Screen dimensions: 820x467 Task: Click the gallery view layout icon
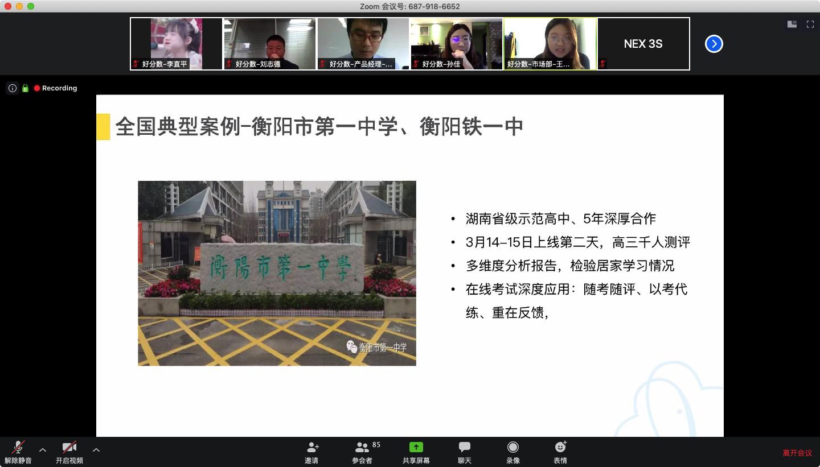pos(792,24)
